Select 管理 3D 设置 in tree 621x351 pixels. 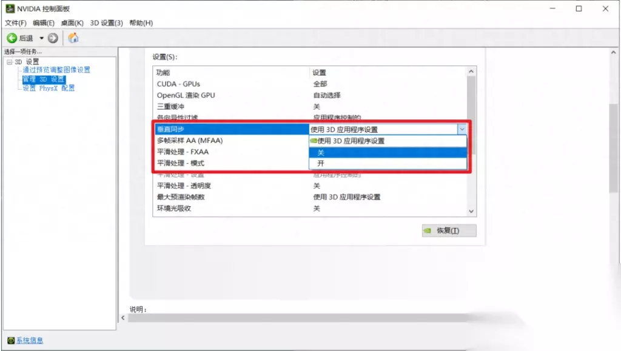pos(44,79)
